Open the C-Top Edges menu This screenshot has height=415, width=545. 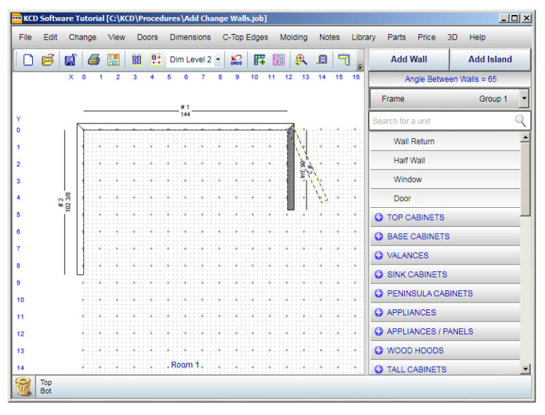[x=245, y=37]
